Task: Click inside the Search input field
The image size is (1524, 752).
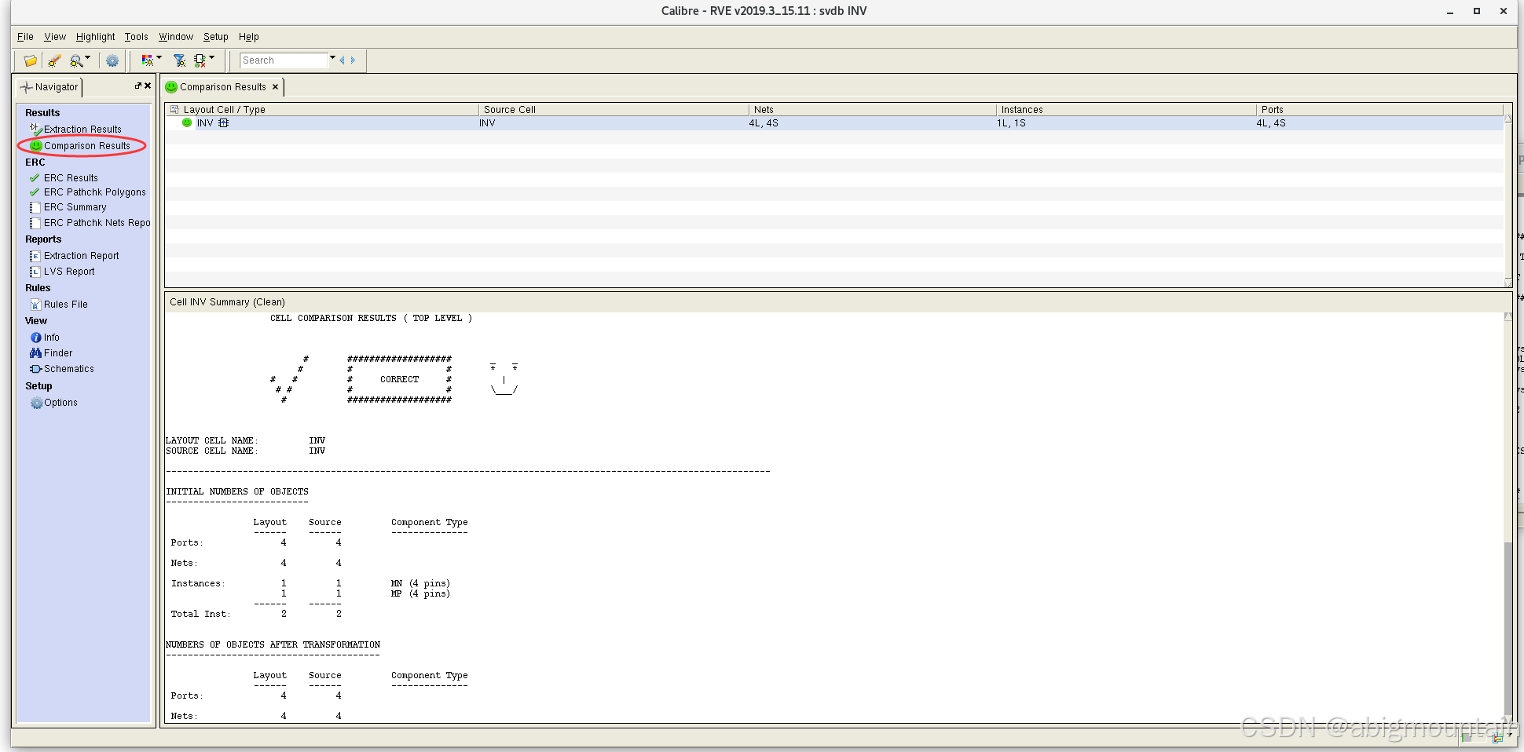Action: (283, 60)
